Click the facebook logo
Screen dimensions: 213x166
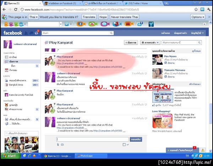[x=13, y=33]
